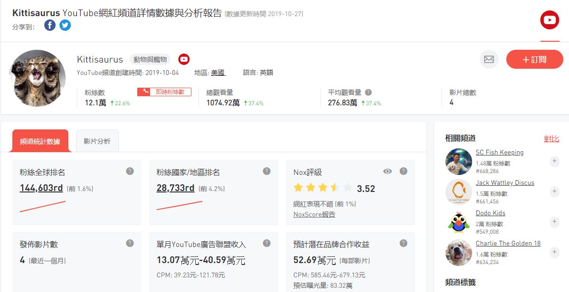Screen dimensions: 569x292
Task: Open the NoxScore報告 link
Action: click(x=314, y=214)
